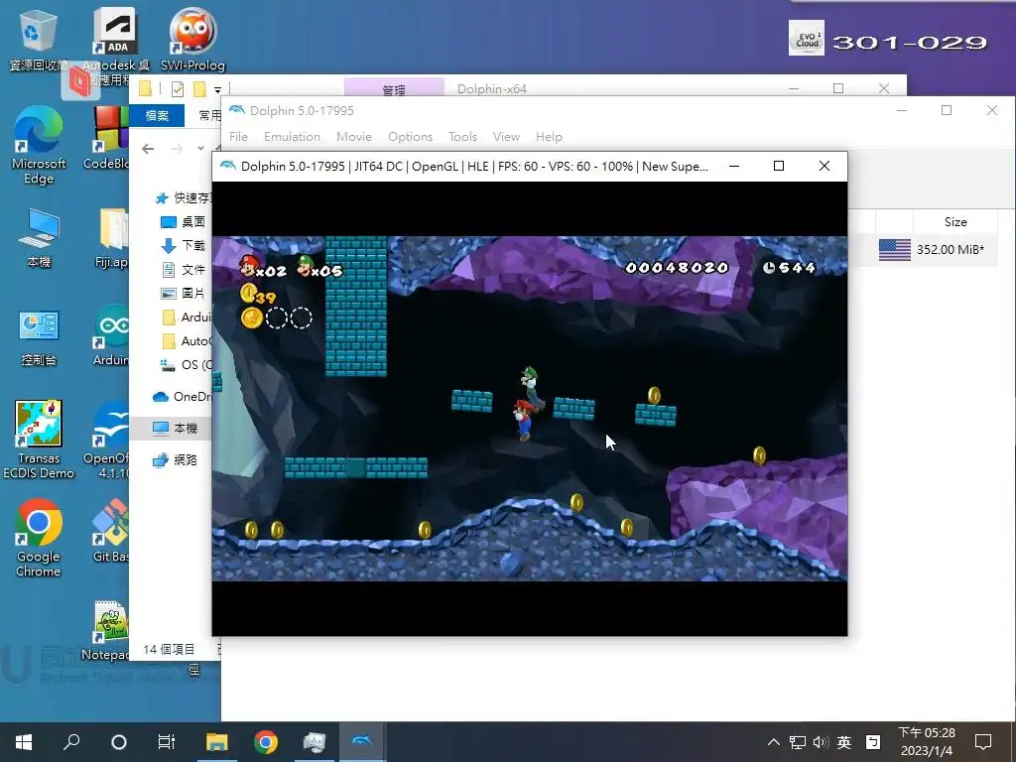
Task: Select Arduino folder in Explorer sidebar
Action: (186, 317)
